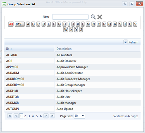Click the Refresh button in grid header
The height and width of the screenshot is (133, 145).
(131, 42)
